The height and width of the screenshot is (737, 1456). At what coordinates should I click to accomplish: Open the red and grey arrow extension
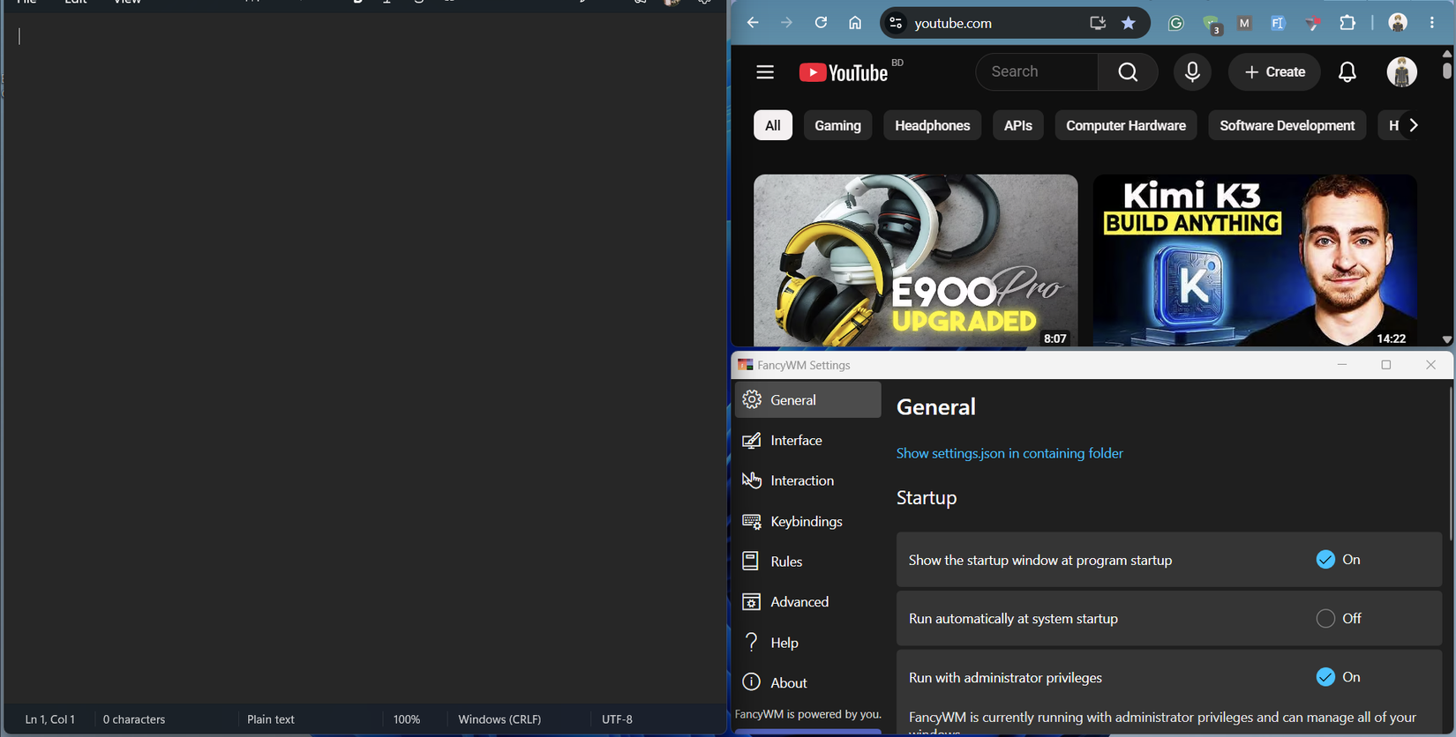(x=1313, y=24)
